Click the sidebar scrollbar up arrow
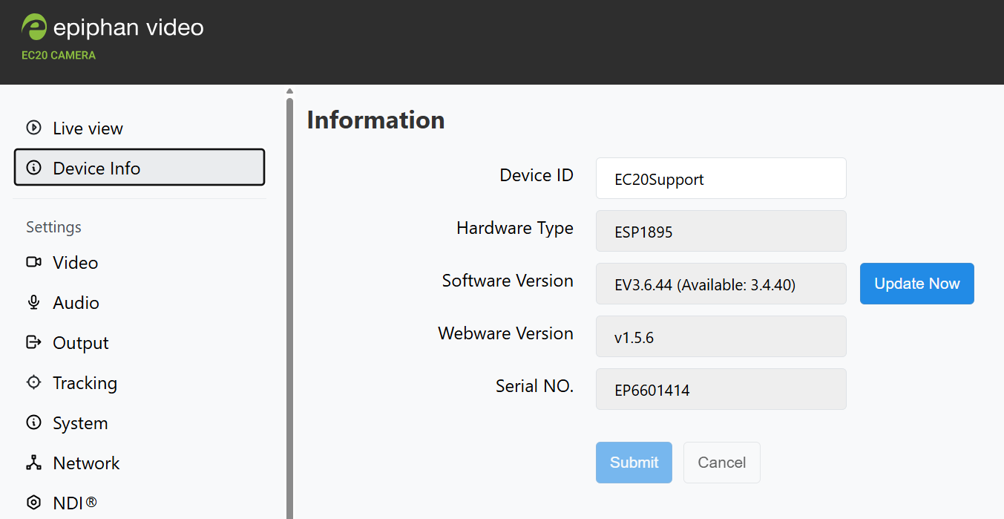Image resolution: width=1004 pixels, height=519 pixels. (x=289, y=91)
